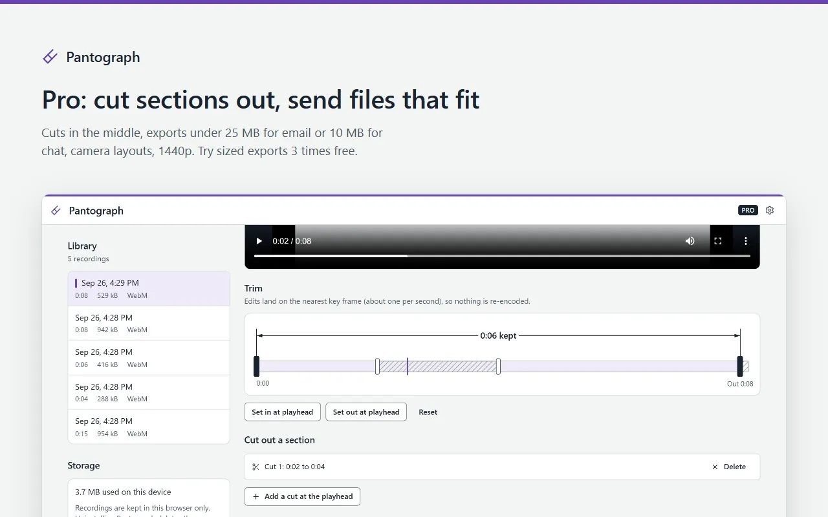This screenshot has height=517, width=828.
Task: Select the 942 kB recording
Action: click(149, 323)
